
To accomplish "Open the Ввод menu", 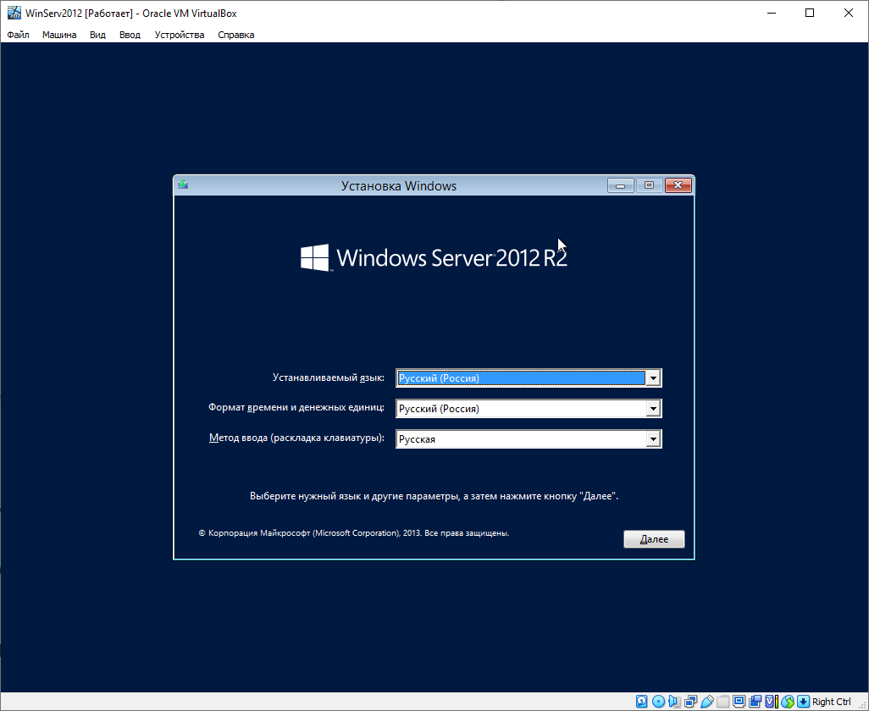I will pos(130,35).
